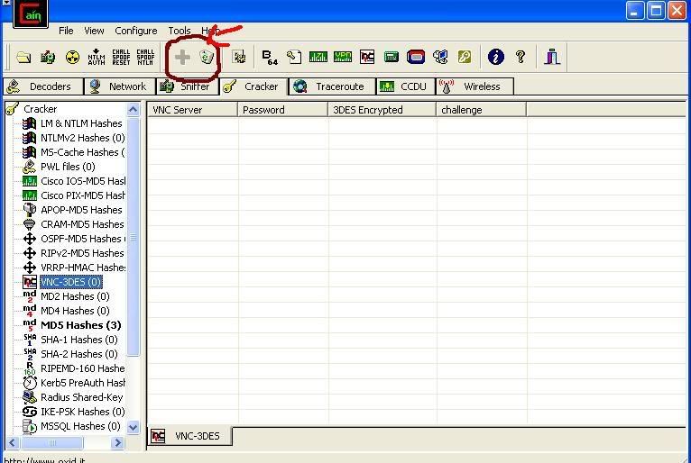The image size is (691, 463).
Task: Toggle APR poisoning with the radiation icon
Action: click(72, 58)
